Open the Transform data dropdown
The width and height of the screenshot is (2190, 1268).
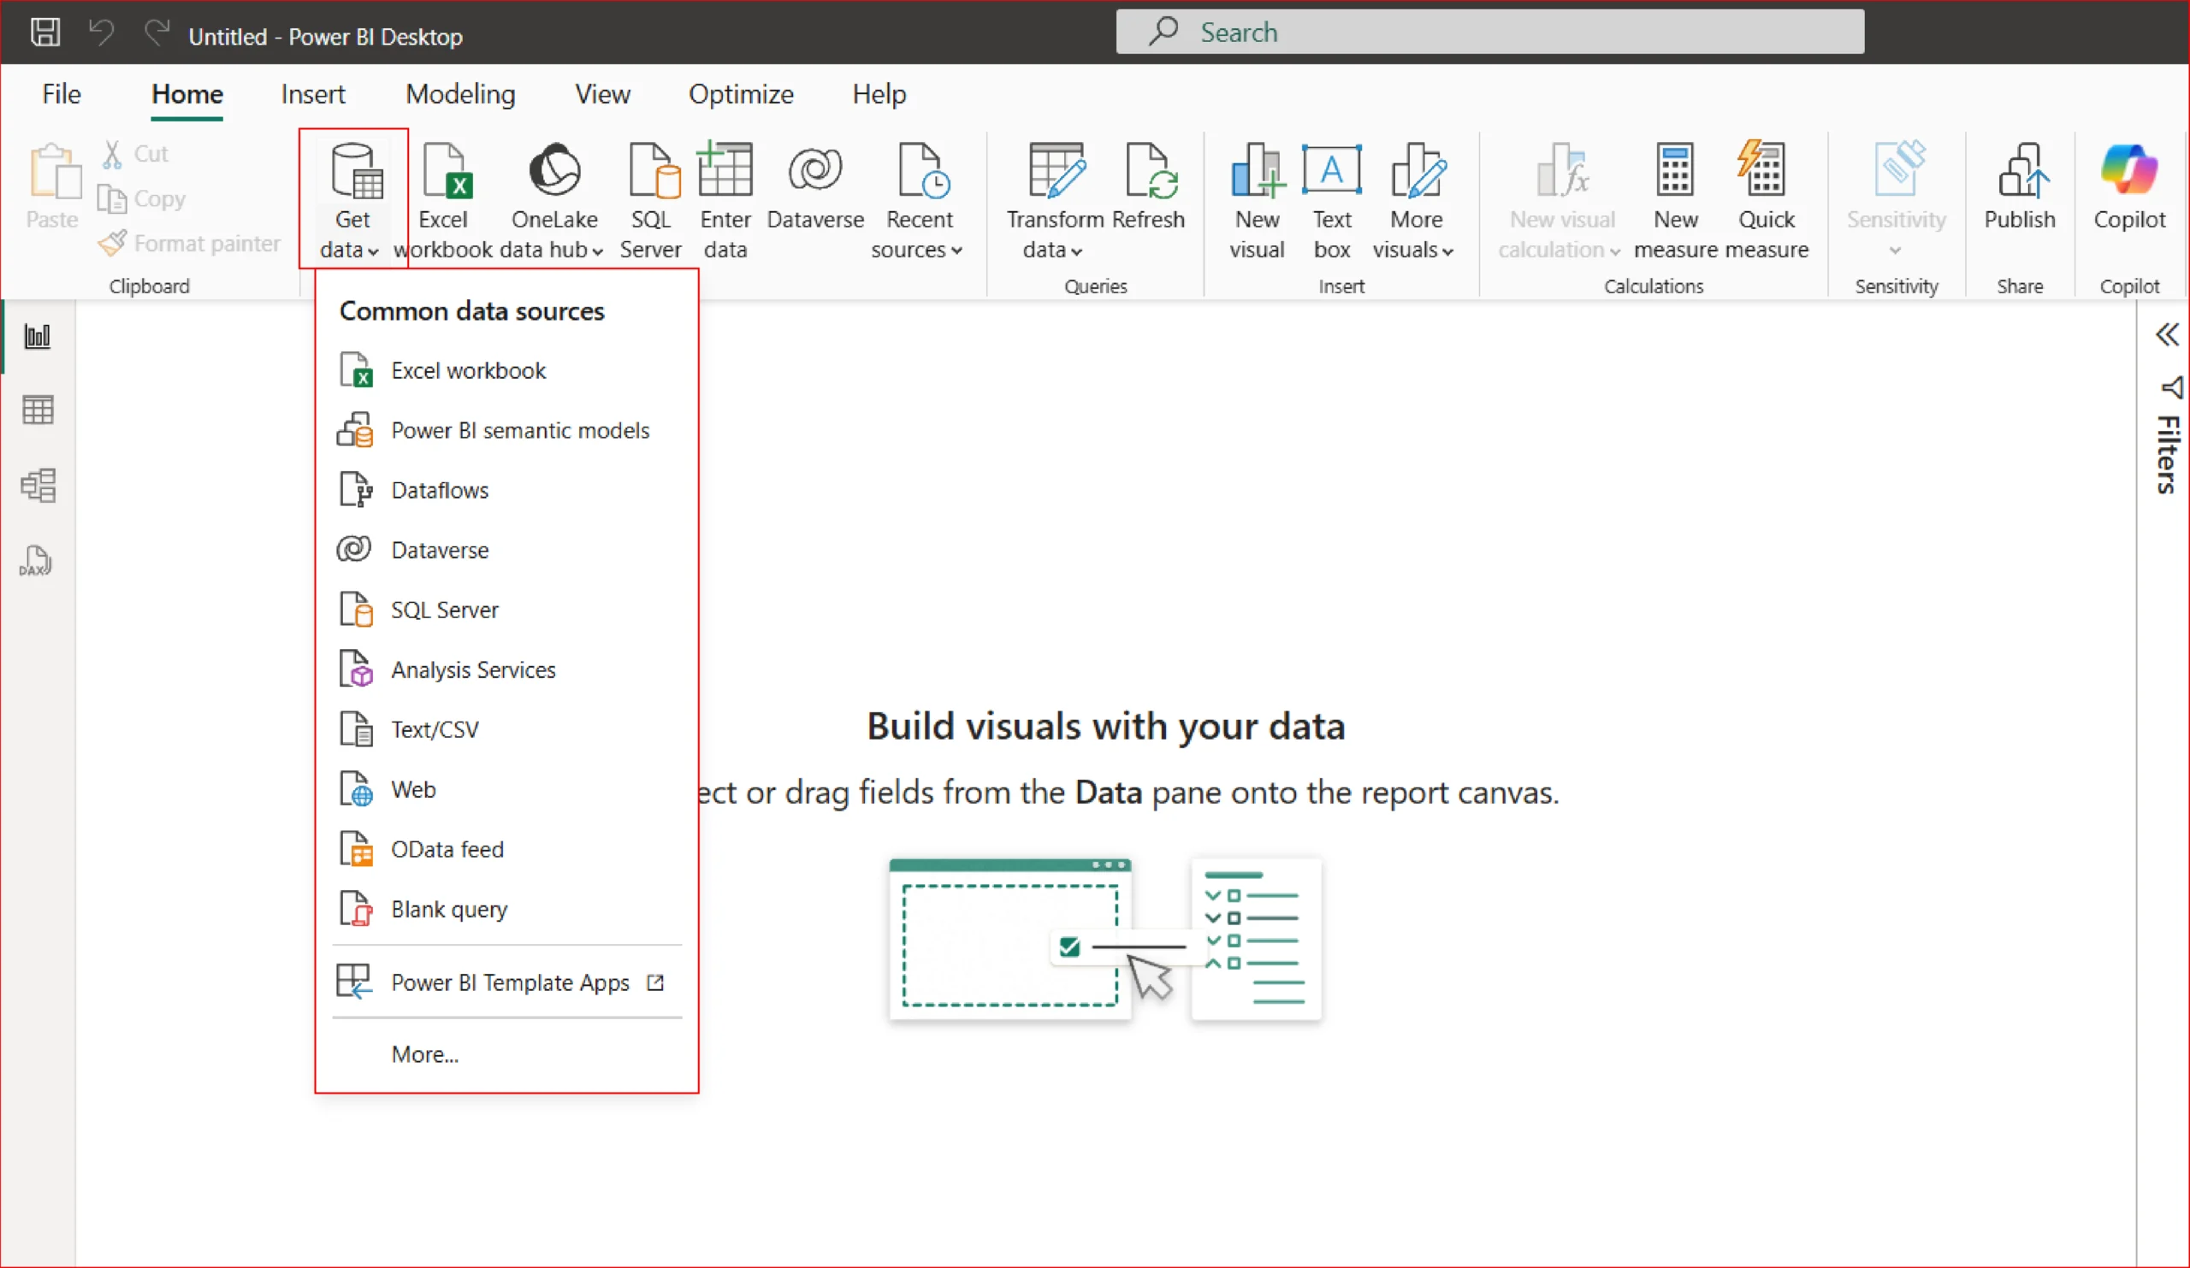coord(1054,199)
